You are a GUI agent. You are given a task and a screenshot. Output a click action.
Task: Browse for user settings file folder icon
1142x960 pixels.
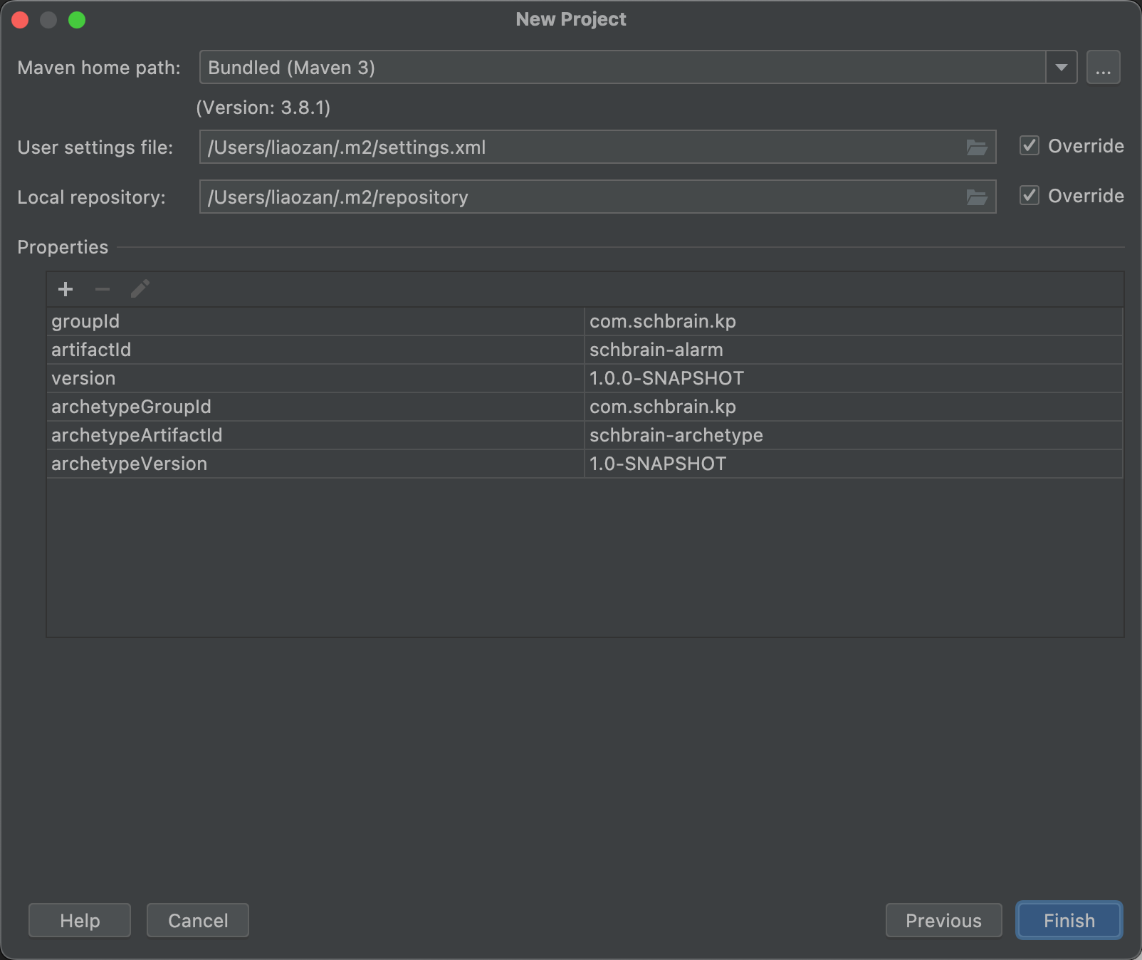point(977,147)
